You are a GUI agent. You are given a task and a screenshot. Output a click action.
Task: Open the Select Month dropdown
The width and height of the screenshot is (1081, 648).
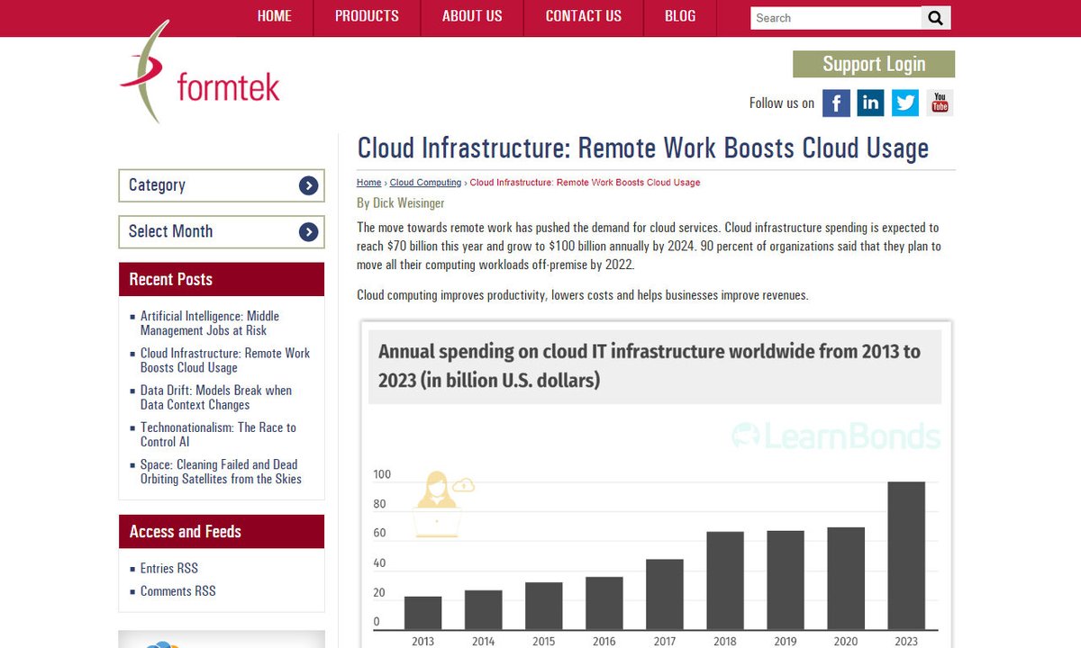tap(221, 231)
